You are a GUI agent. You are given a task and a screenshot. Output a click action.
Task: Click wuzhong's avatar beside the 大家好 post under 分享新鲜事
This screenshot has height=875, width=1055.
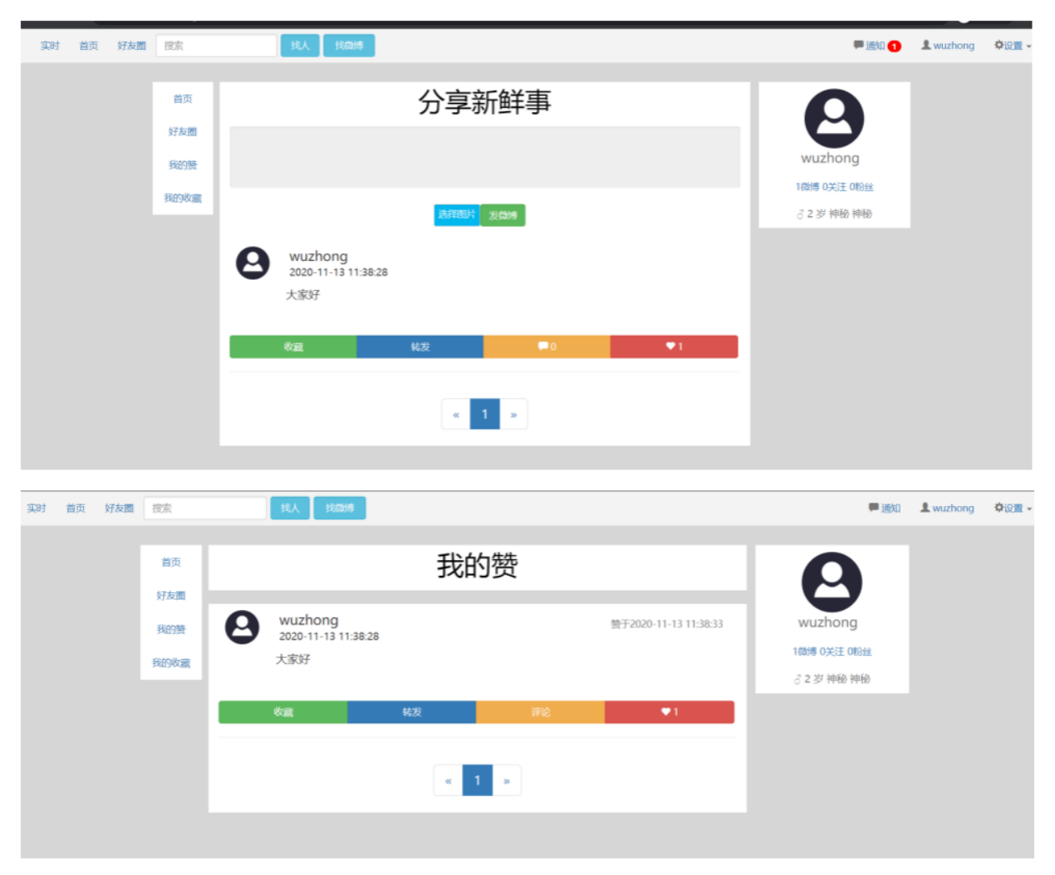tap(253, 263)
